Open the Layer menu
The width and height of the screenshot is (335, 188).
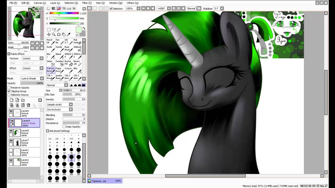coord(55,3)
